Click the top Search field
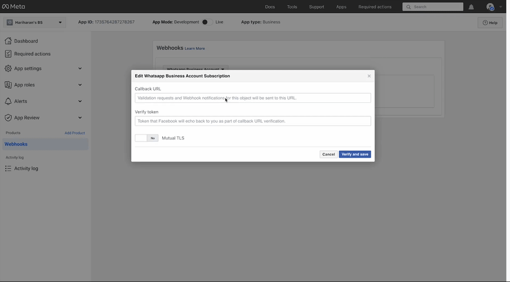Screen dimensions: 510x282 pyautogui.click(x=432, y=7)
